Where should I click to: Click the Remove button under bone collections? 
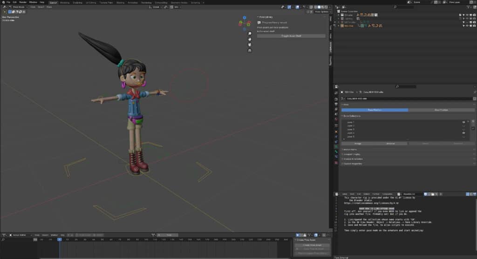pyautogui.click(x=391, y=143)
